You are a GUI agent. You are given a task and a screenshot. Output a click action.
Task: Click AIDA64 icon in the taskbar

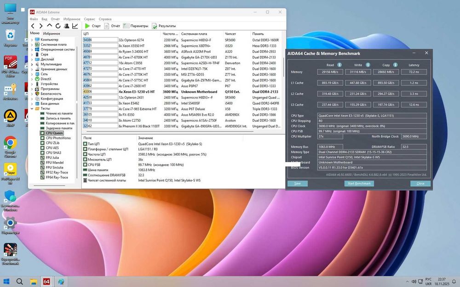pos(46,282)
